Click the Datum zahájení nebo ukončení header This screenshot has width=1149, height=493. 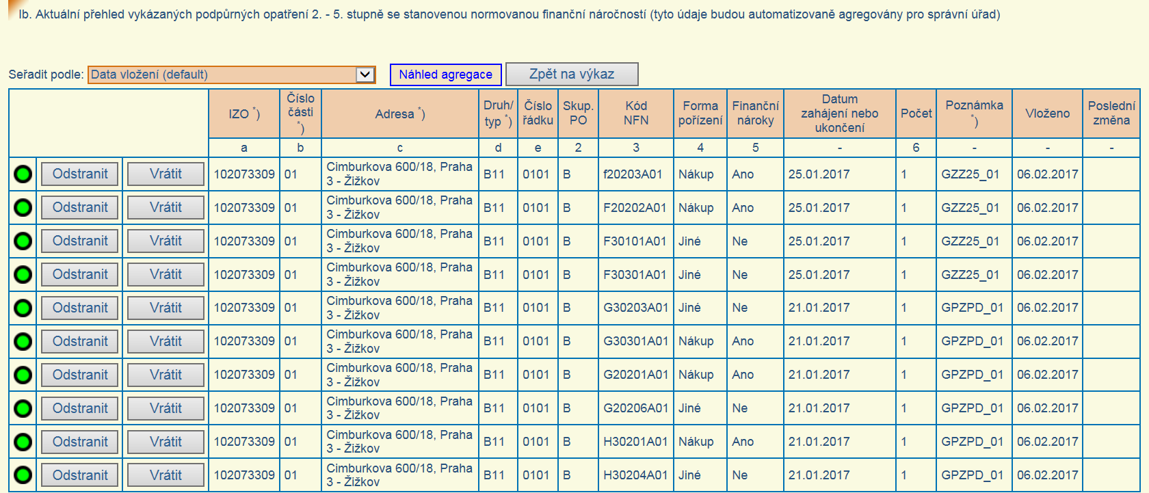[840, 114]
